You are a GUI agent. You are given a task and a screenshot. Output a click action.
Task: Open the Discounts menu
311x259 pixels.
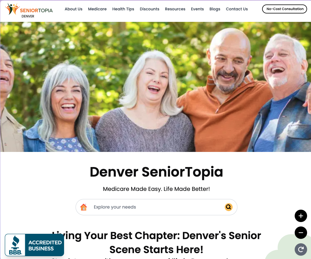click(149, 9)
